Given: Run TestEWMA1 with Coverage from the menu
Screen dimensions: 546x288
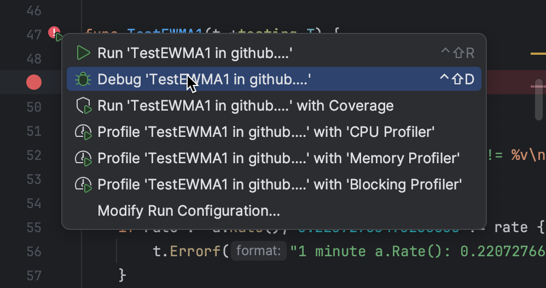Looking at the screenshot, I should tap(245, 106).
